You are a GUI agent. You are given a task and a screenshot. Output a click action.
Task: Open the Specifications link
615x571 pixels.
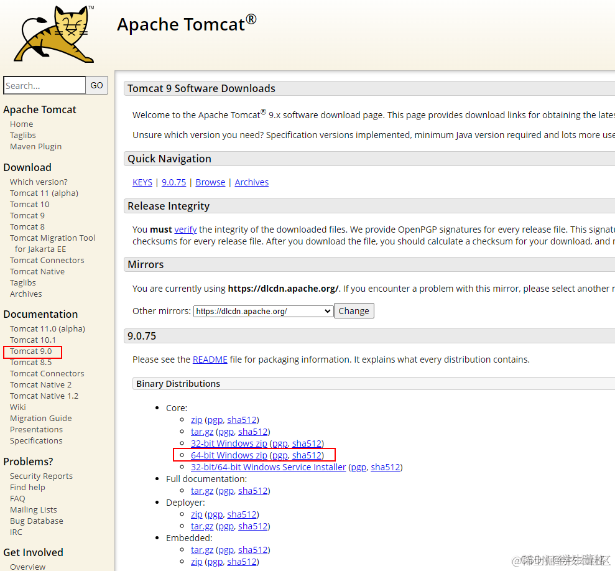[x=36, y=440]
